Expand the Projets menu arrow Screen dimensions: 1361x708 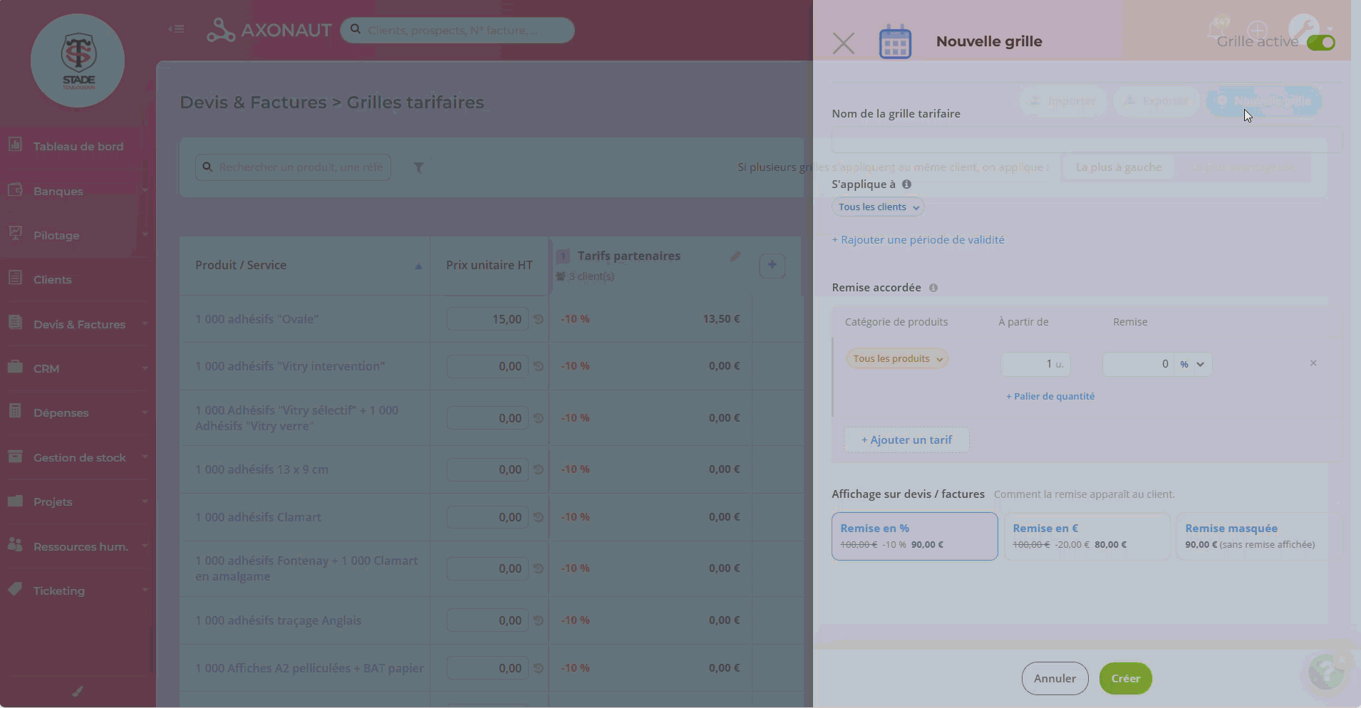145,501
